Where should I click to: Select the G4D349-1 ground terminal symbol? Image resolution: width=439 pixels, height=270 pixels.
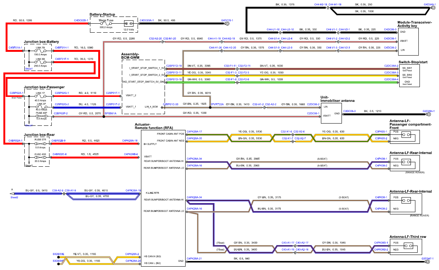[433, 8]
